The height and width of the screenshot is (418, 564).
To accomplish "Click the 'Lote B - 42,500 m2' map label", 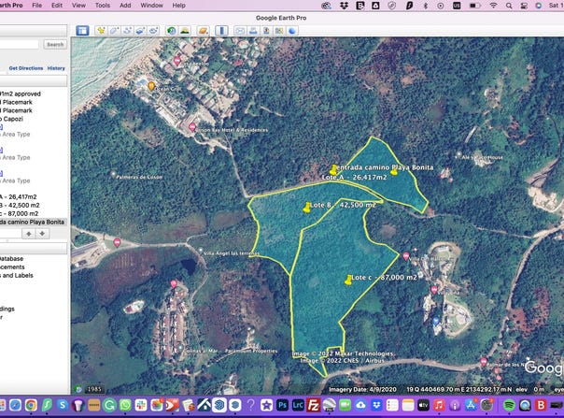I will pyautogui.click(x=343, y=205).
